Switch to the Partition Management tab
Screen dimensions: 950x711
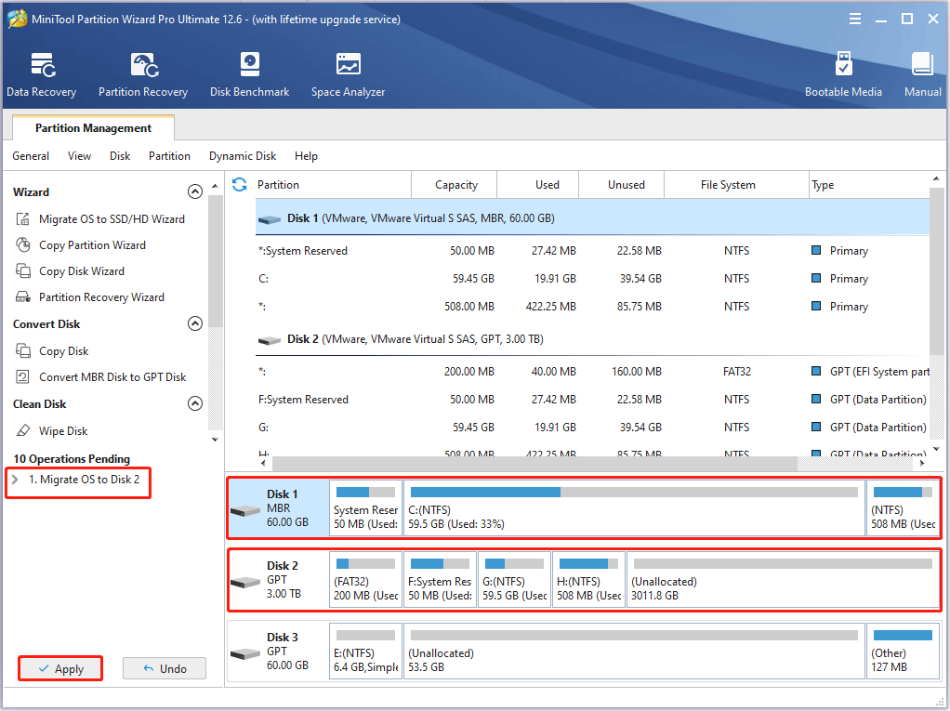coord(93,127)
